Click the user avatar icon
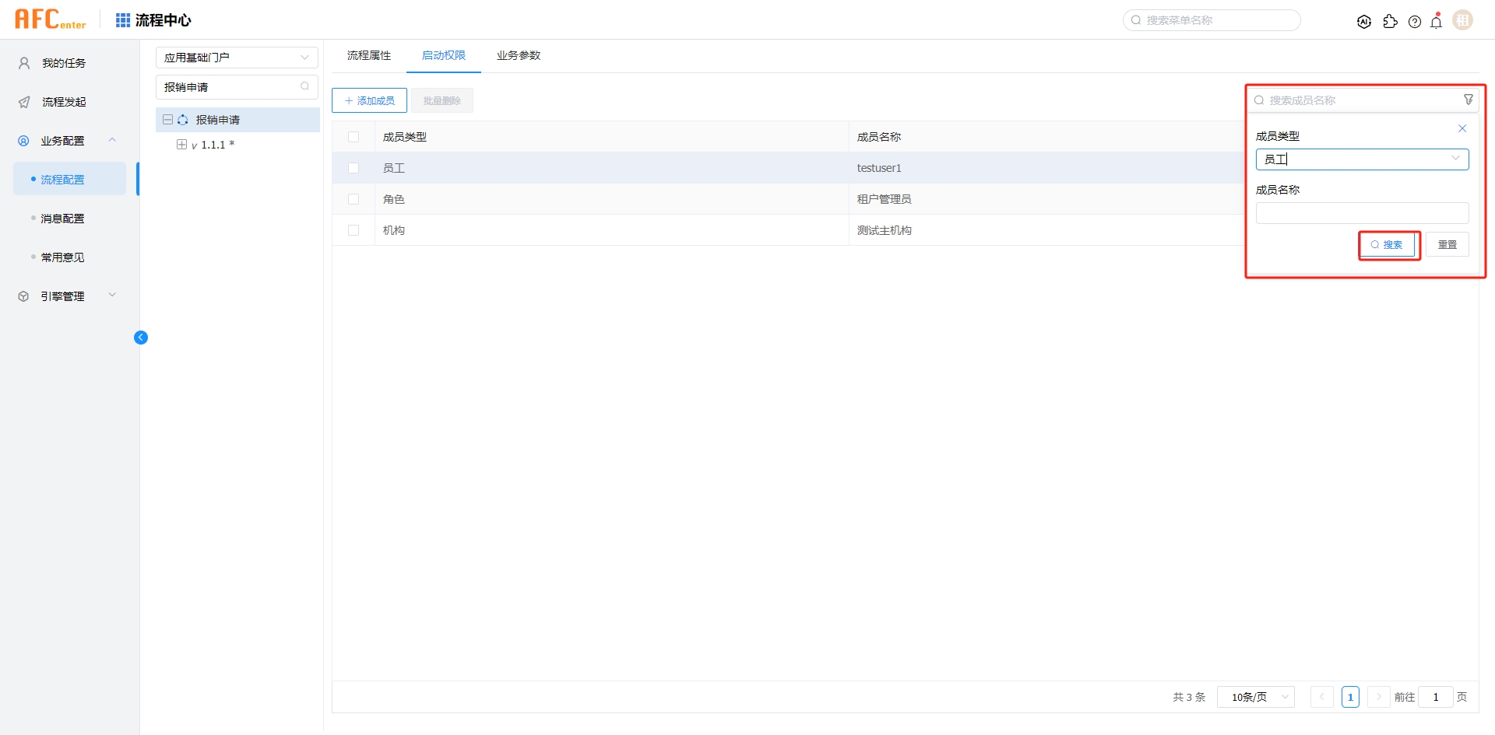Image resolution: width=1495 pixels, height=735 pixels. [x=1463, y=21]
